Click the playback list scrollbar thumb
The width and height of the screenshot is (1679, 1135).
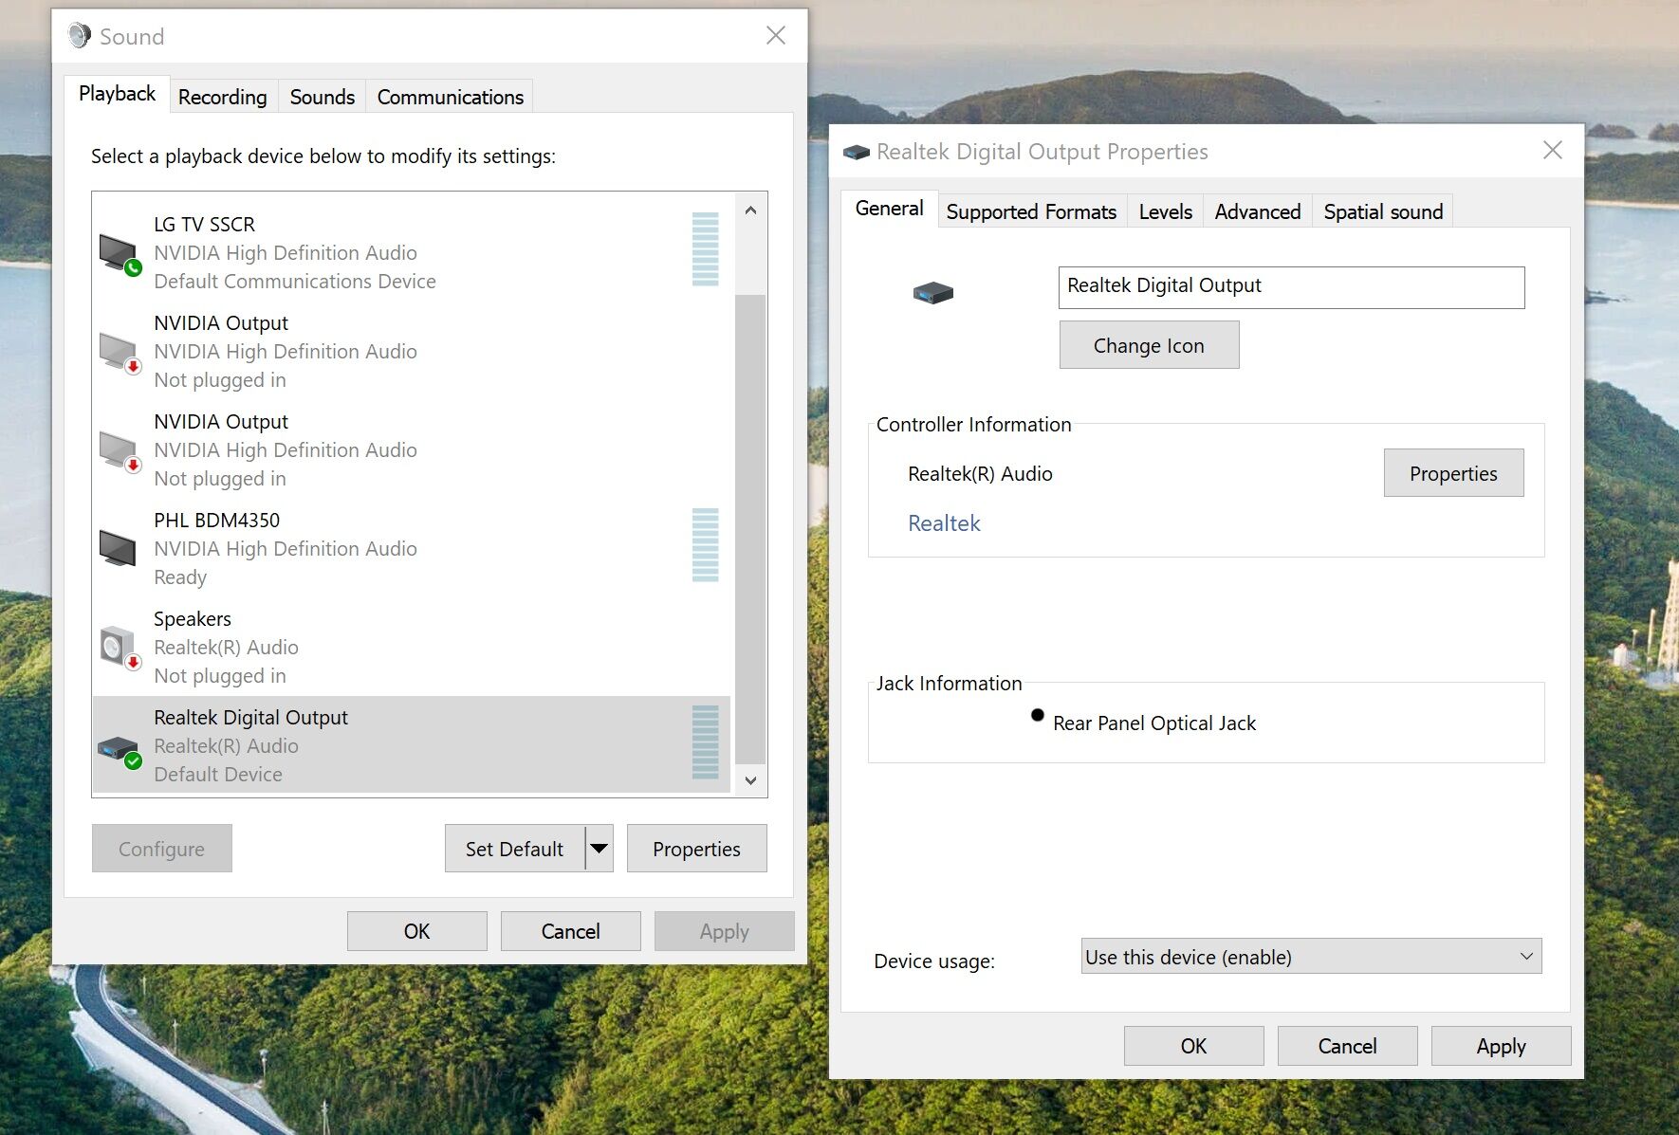pyautogui.click(x=750, y=528)
